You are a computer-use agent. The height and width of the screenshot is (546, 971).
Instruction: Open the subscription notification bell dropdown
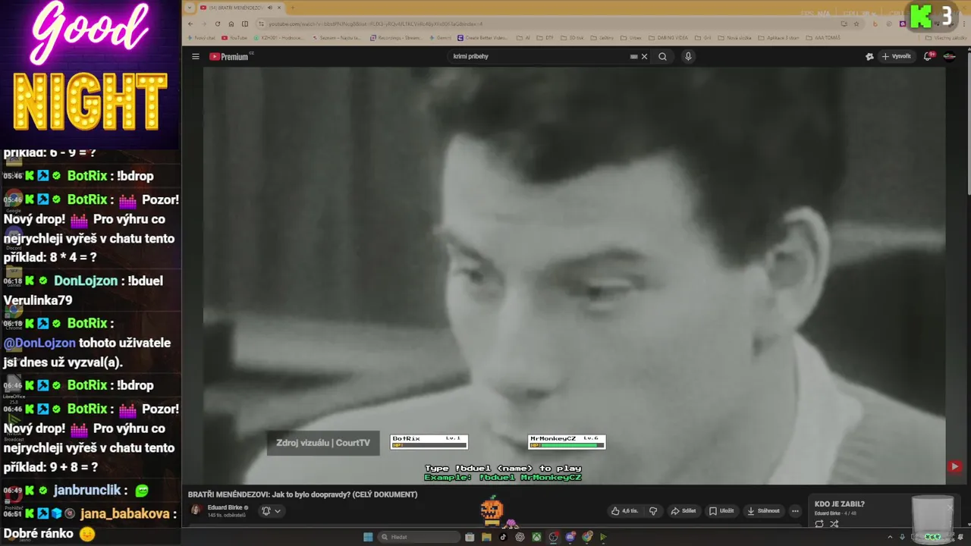[x=271, y=511]
